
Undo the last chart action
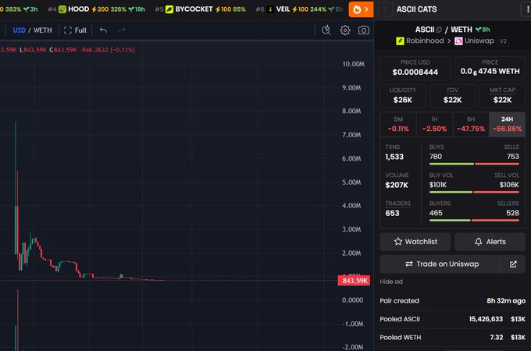click(103, 30)
